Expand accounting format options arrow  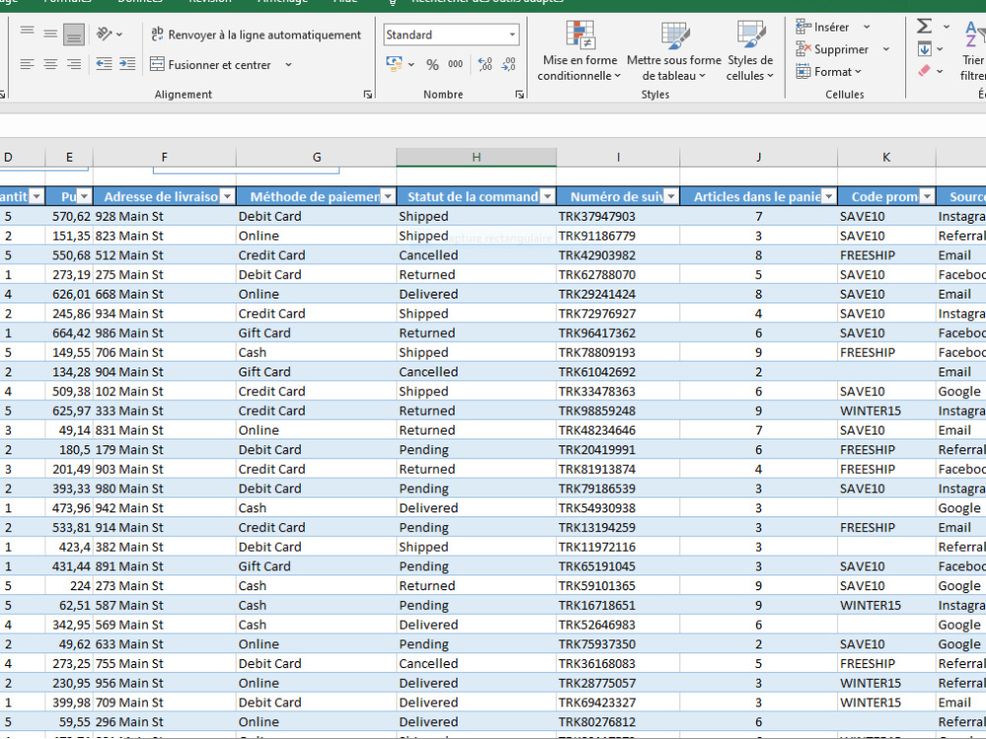pos(411,64)
